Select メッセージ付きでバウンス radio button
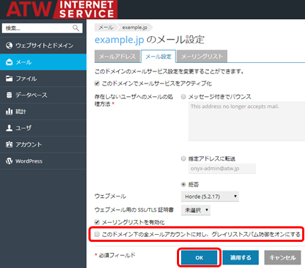Screen dimensions: 305x268 coord(183,97)
